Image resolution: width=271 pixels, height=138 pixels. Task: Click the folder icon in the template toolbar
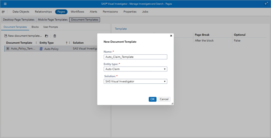[x=46, y=36]
